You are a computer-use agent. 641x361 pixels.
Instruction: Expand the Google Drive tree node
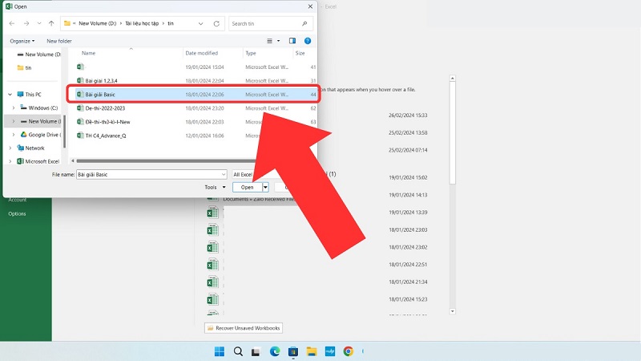pos(14,135)
